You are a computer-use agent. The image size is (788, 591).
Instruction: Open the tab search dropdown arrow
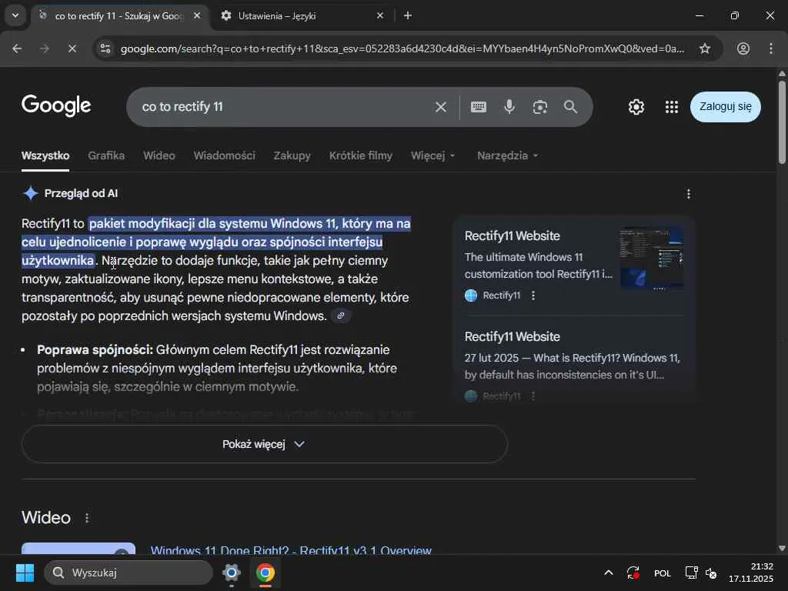pyautogui.click(x=15, y=15)
